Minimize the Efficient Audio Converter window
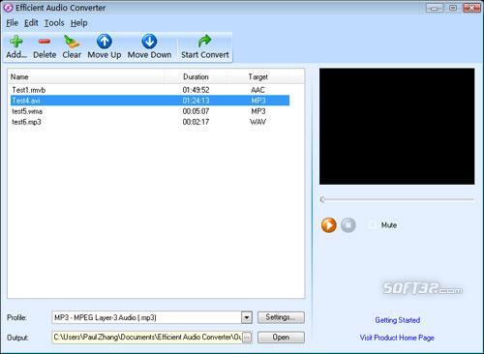The height and width of the screenshot is (354, 484). 435,8
